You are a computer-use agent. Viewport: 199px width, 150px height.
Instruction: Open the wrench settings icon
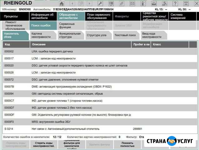(x=100, y=3)
